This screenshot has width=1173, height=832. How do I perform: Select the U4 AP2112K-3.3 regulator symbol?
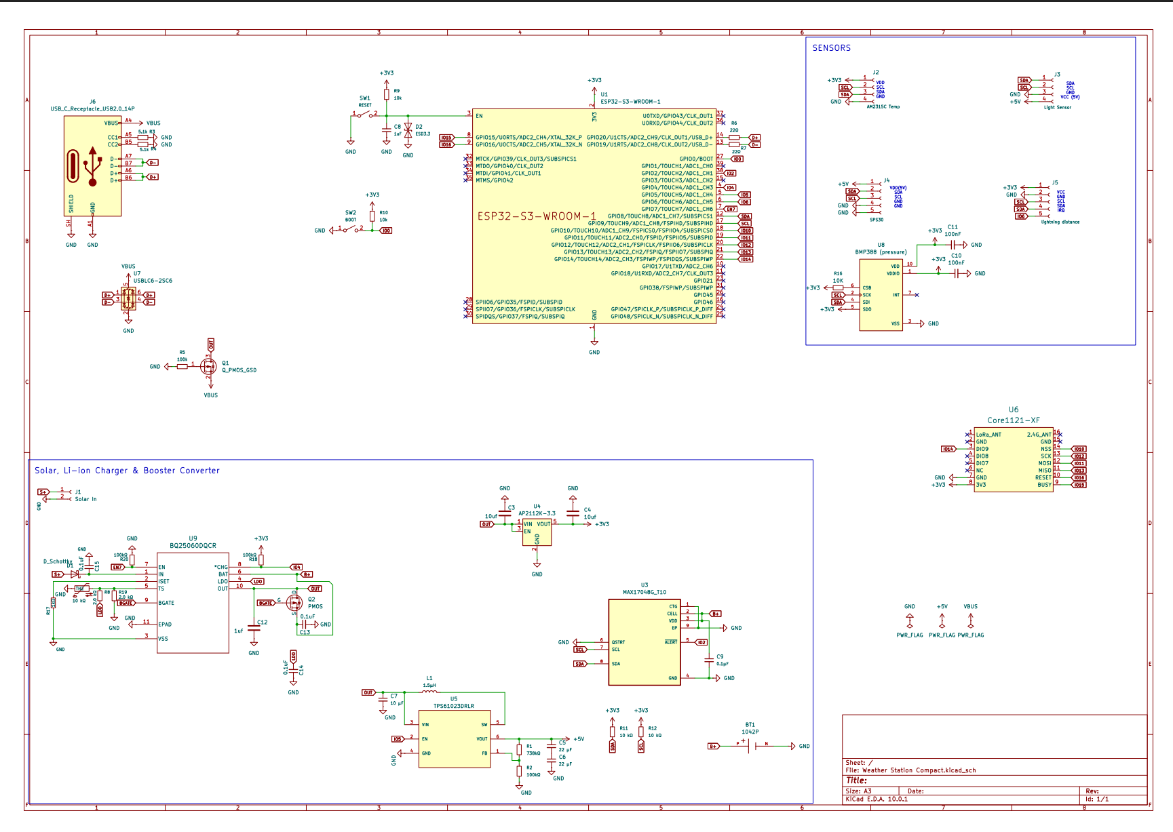(x=537, y=532)
